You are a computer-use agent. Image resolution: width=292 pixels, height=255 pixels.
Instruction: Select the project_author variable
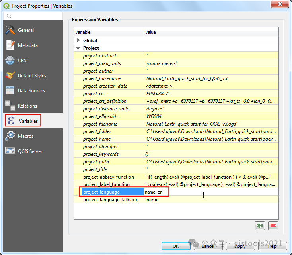[98, 71]
